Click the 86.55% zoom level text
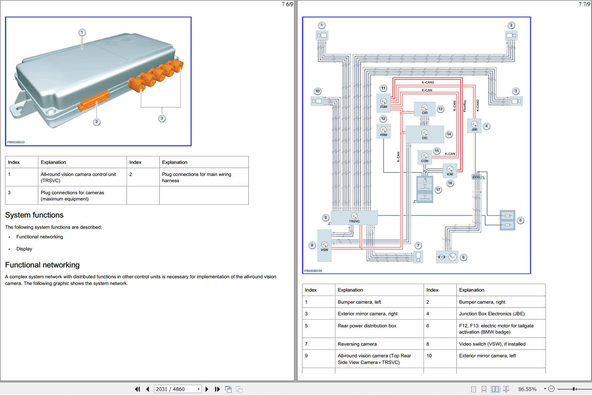The image size is (592, 396). pos(527,389)
